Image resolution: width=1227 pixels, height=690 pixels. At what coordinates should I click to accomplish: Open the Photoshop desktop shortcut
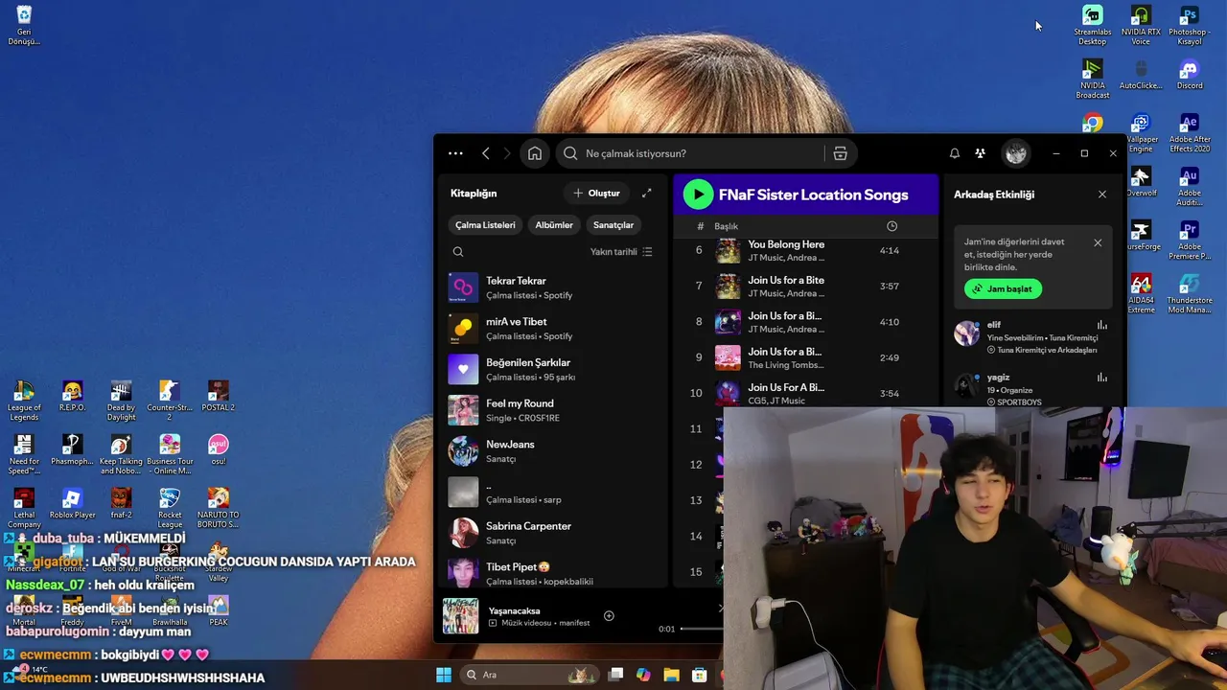tap(1190, 26)
